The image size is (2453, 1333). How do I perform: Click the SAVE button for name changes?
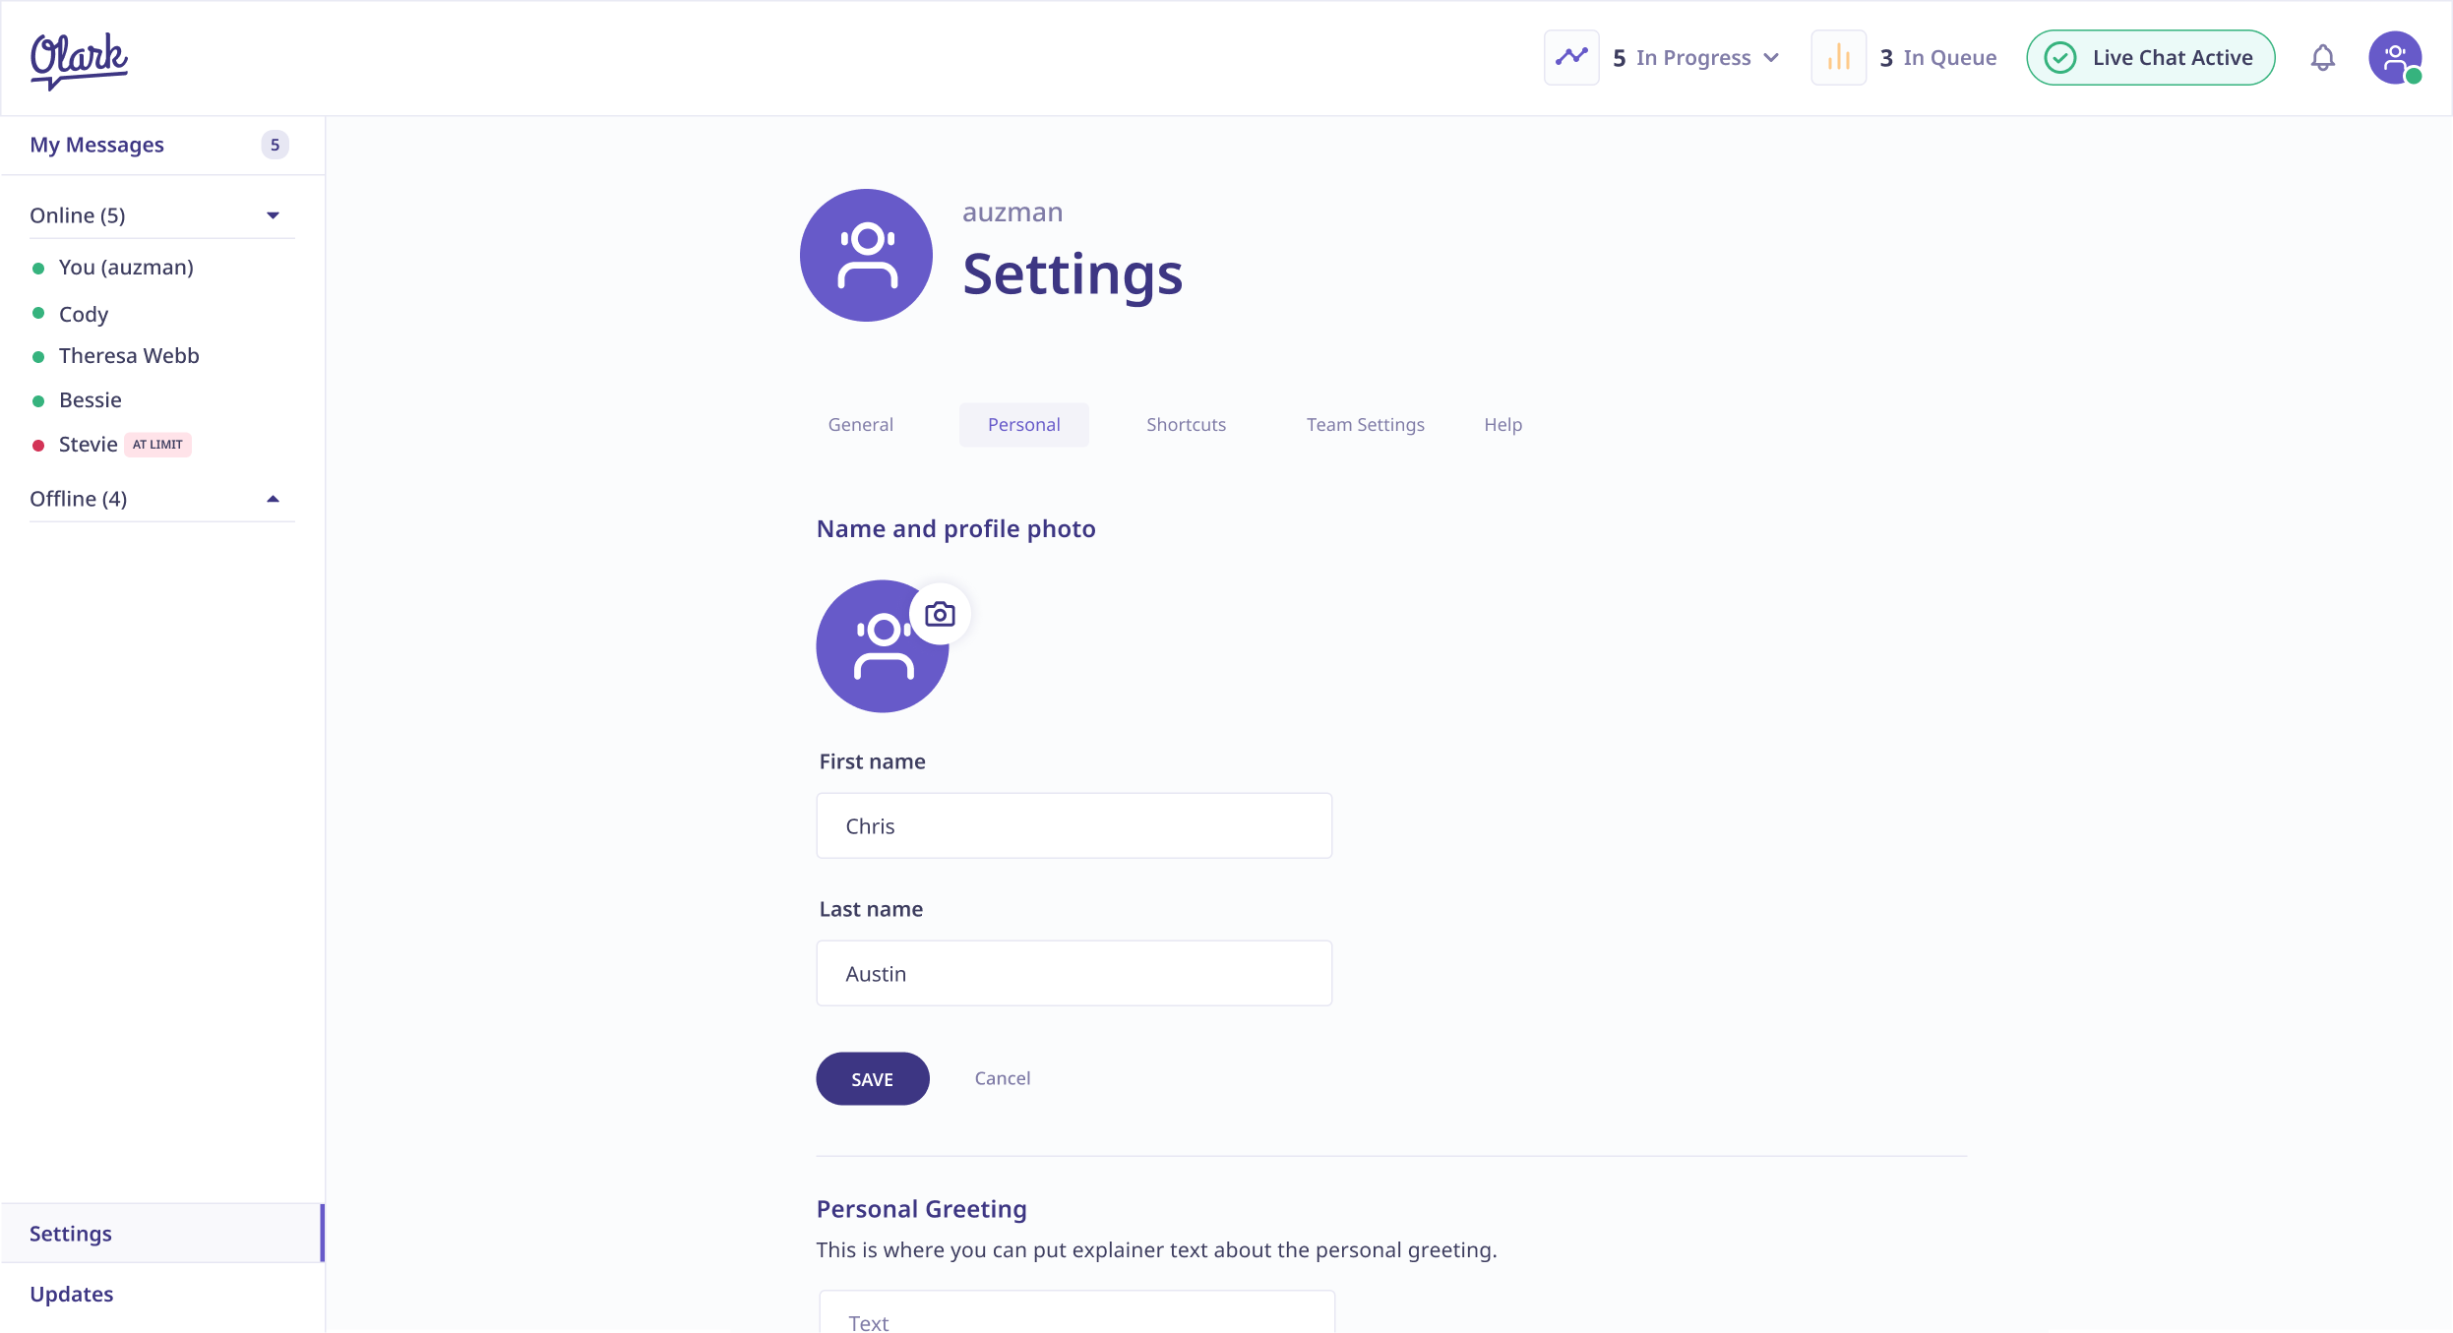pos(872,1078)
